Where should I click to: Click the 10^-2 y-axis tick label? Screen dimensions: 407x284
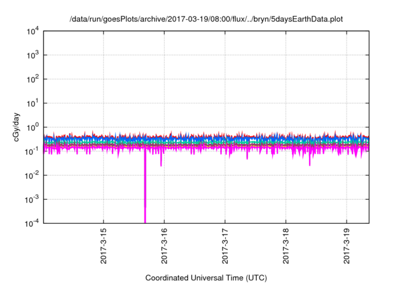click(32, 176)
